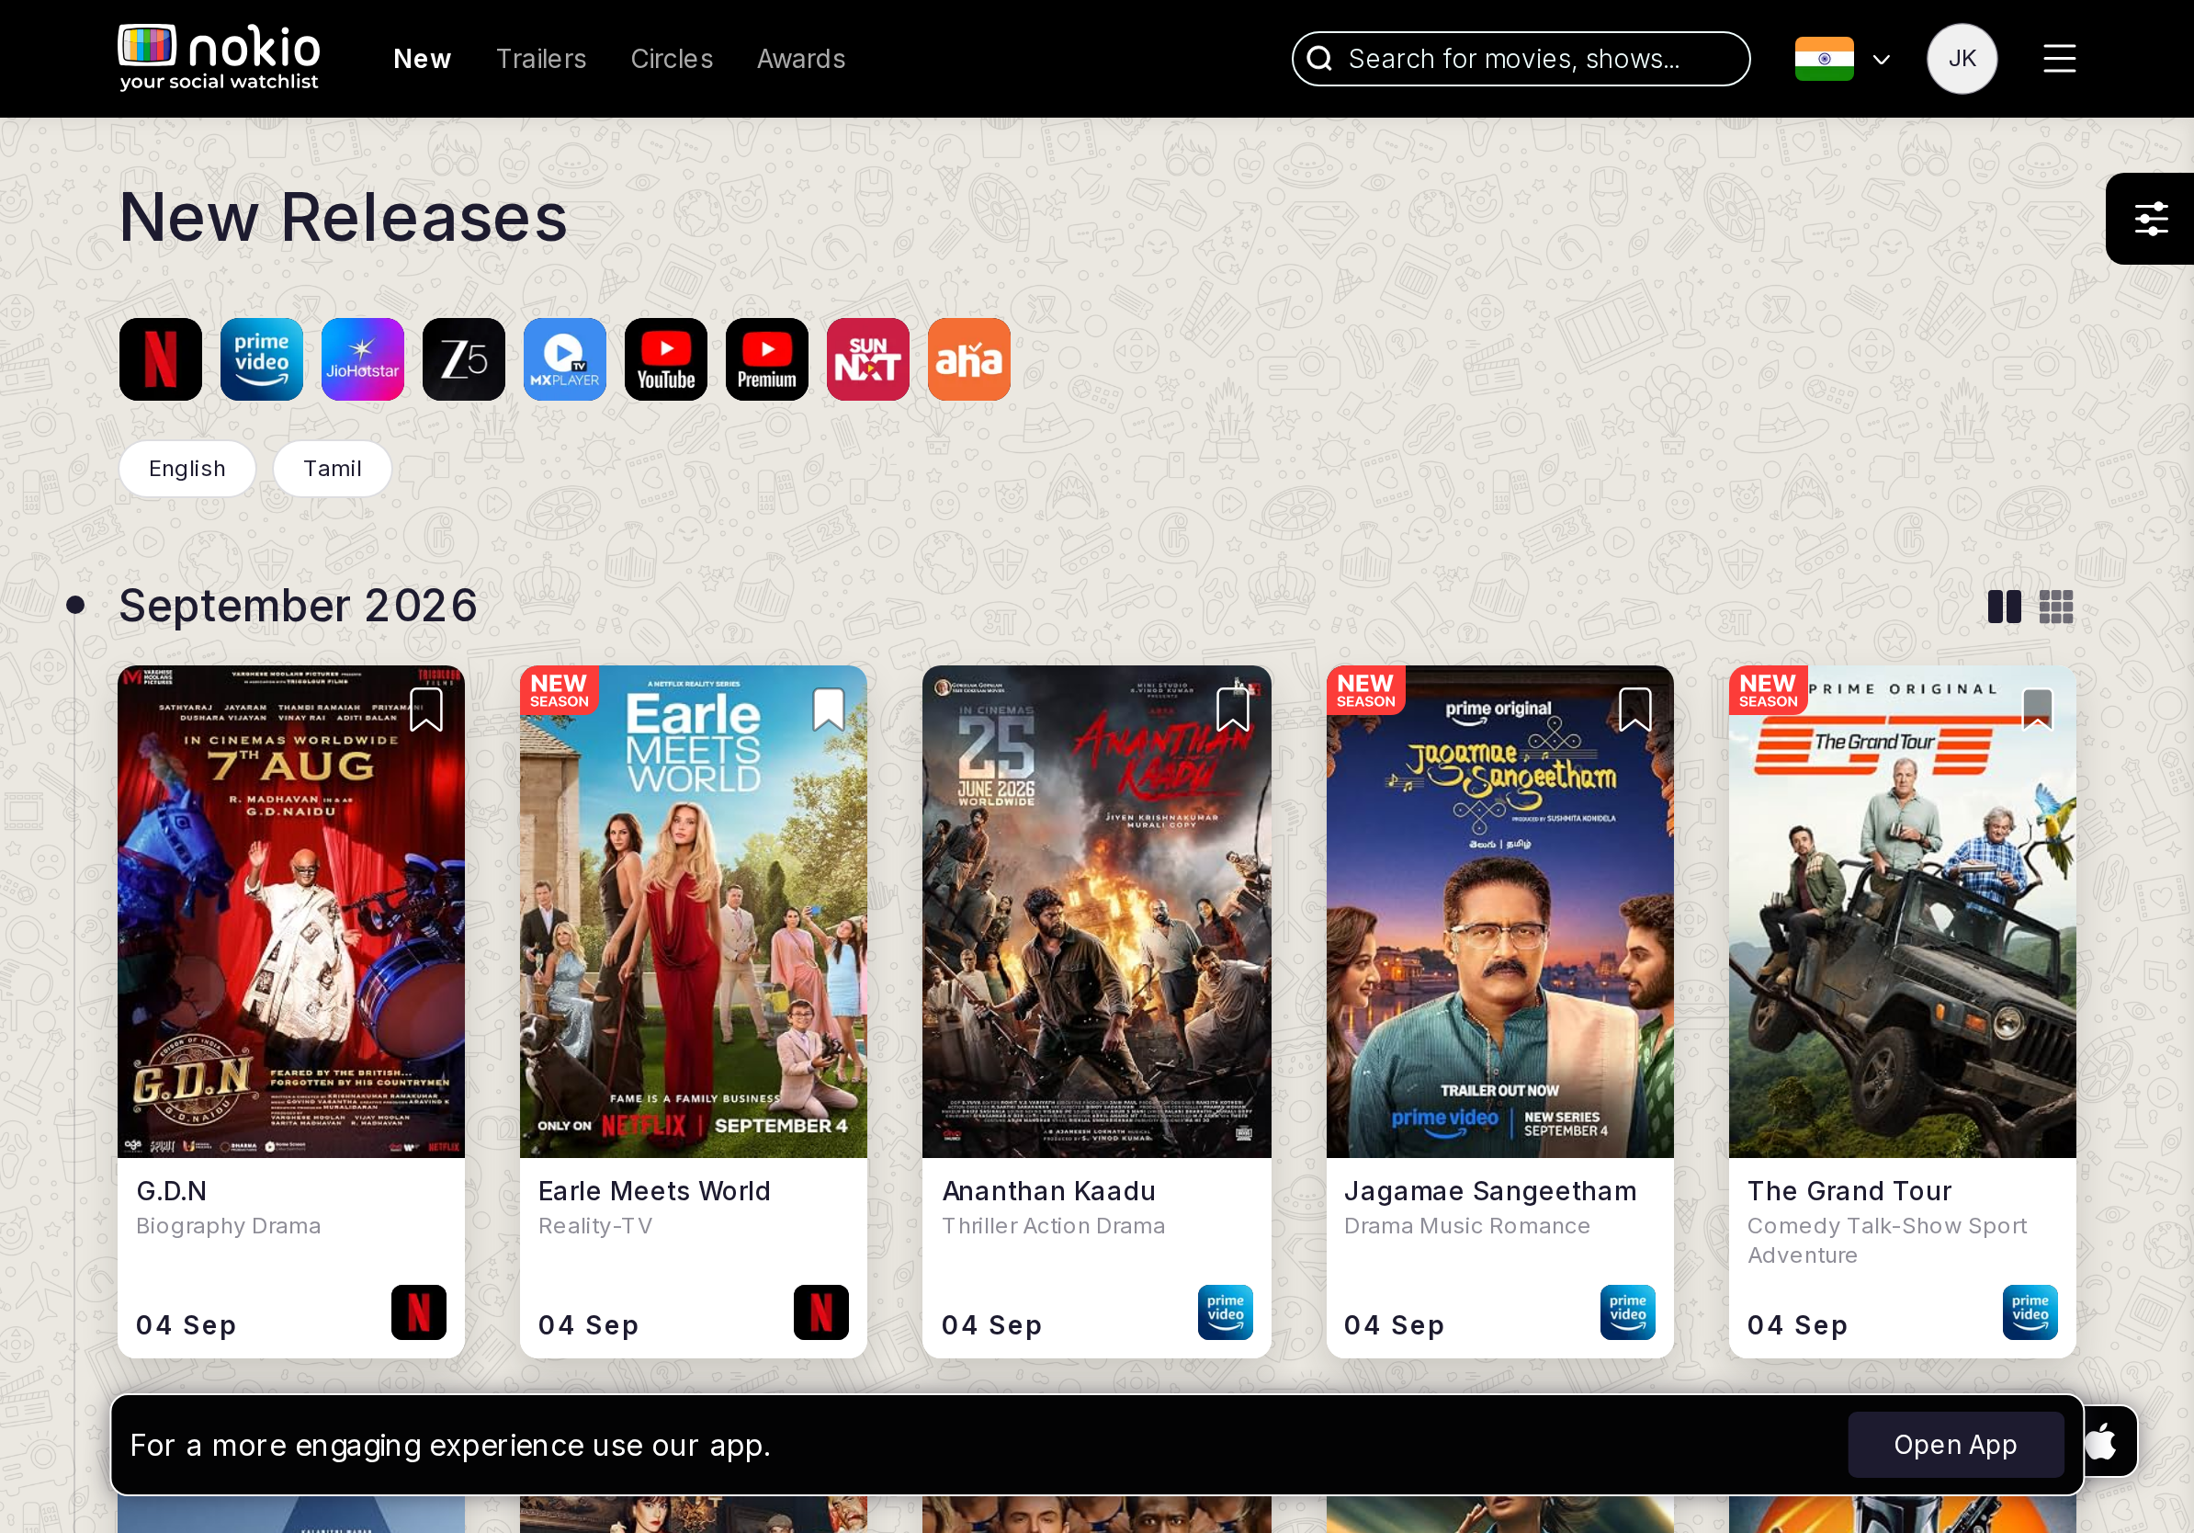Open the Ananthan Kaadu poster
The height and width of the screenshot is (1533, 2194).
[1097, 912]
